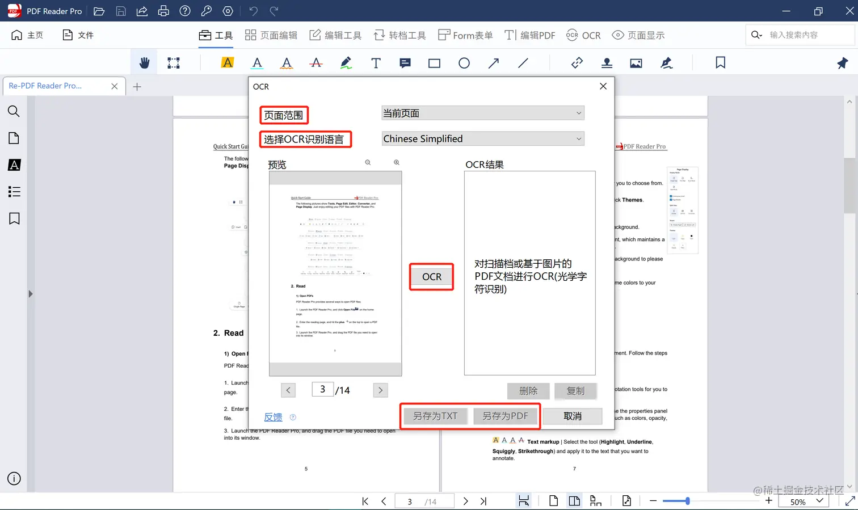The height and width of the screenshot is (510, 858).
Task: Cancel the OCR dialog with 取消
Action: tap(573, 416)
